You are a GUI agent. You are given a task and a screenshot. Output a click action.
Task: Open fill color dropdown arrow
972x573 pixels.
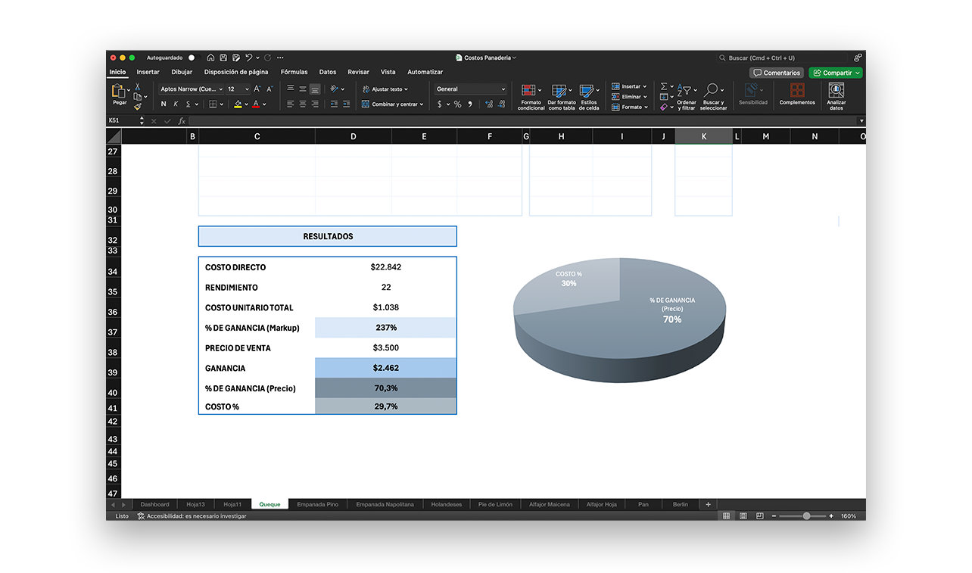click(245, 104)
